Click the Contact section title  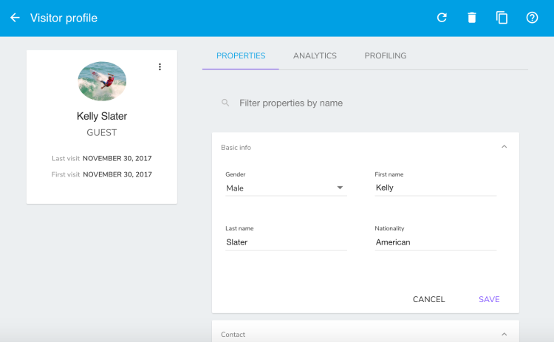tap(233, 334)
